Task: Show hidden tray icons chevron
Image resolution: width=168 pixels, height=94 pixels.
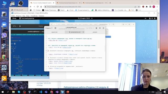Action: [150, 92]
